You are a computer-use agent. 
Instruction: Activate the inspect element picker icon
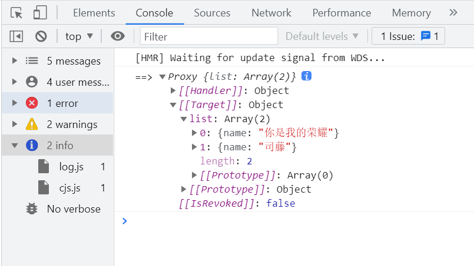tap(16, 13)
